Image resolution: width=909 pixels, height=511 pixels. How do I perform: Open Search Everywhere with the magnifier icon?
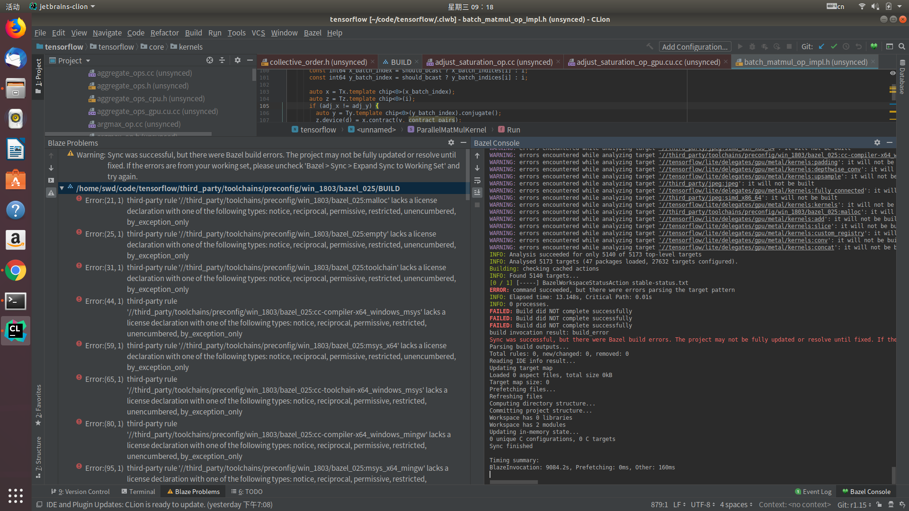point(901,46)
